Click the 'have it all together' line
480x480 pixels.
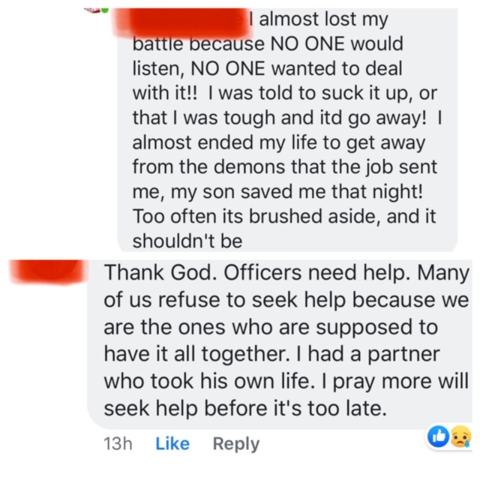pyautogui.click(x=196, y=354)
